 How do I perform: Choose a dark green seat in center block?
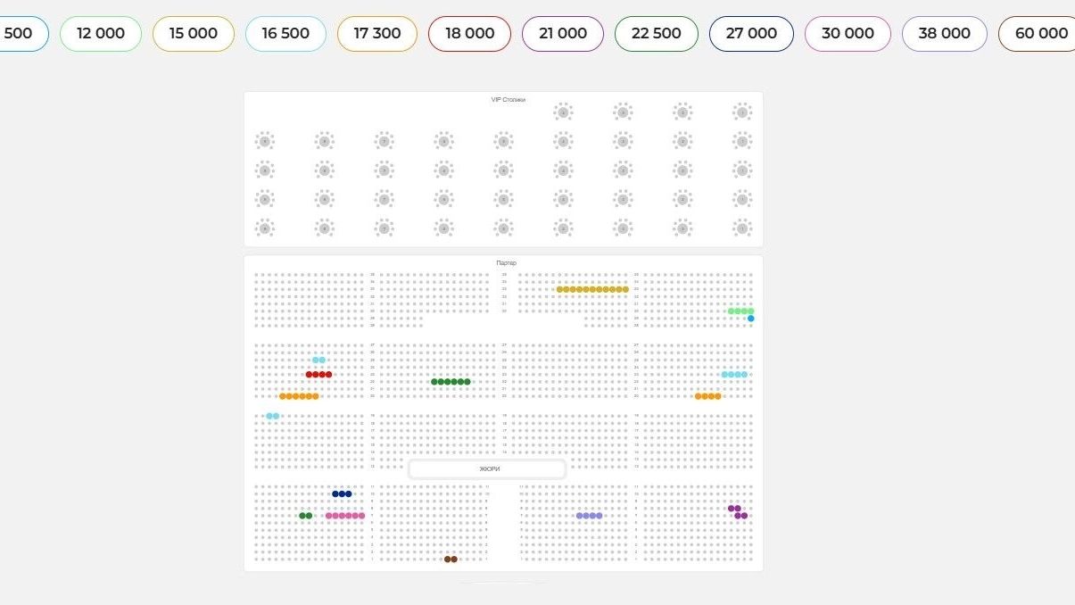(449, 382)
